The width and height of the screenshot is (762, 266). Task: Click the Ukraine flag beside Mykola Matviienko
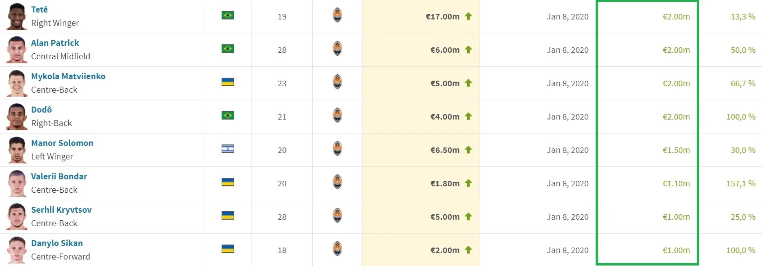pos(228,82)
